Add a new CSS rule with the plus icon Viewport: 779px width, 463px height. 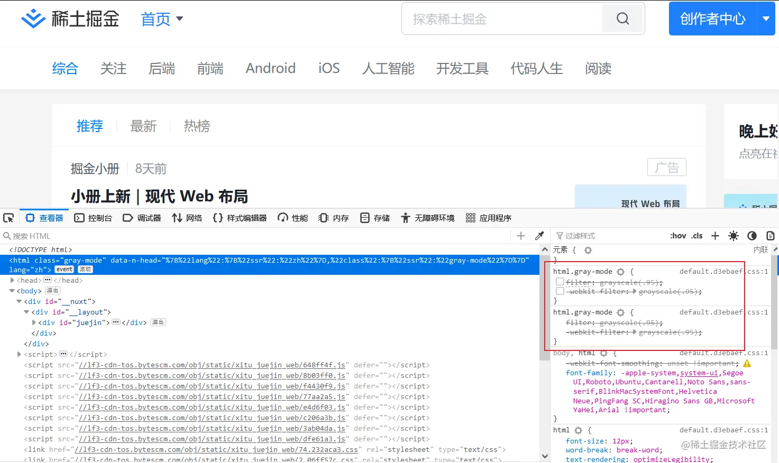point(714,236)
